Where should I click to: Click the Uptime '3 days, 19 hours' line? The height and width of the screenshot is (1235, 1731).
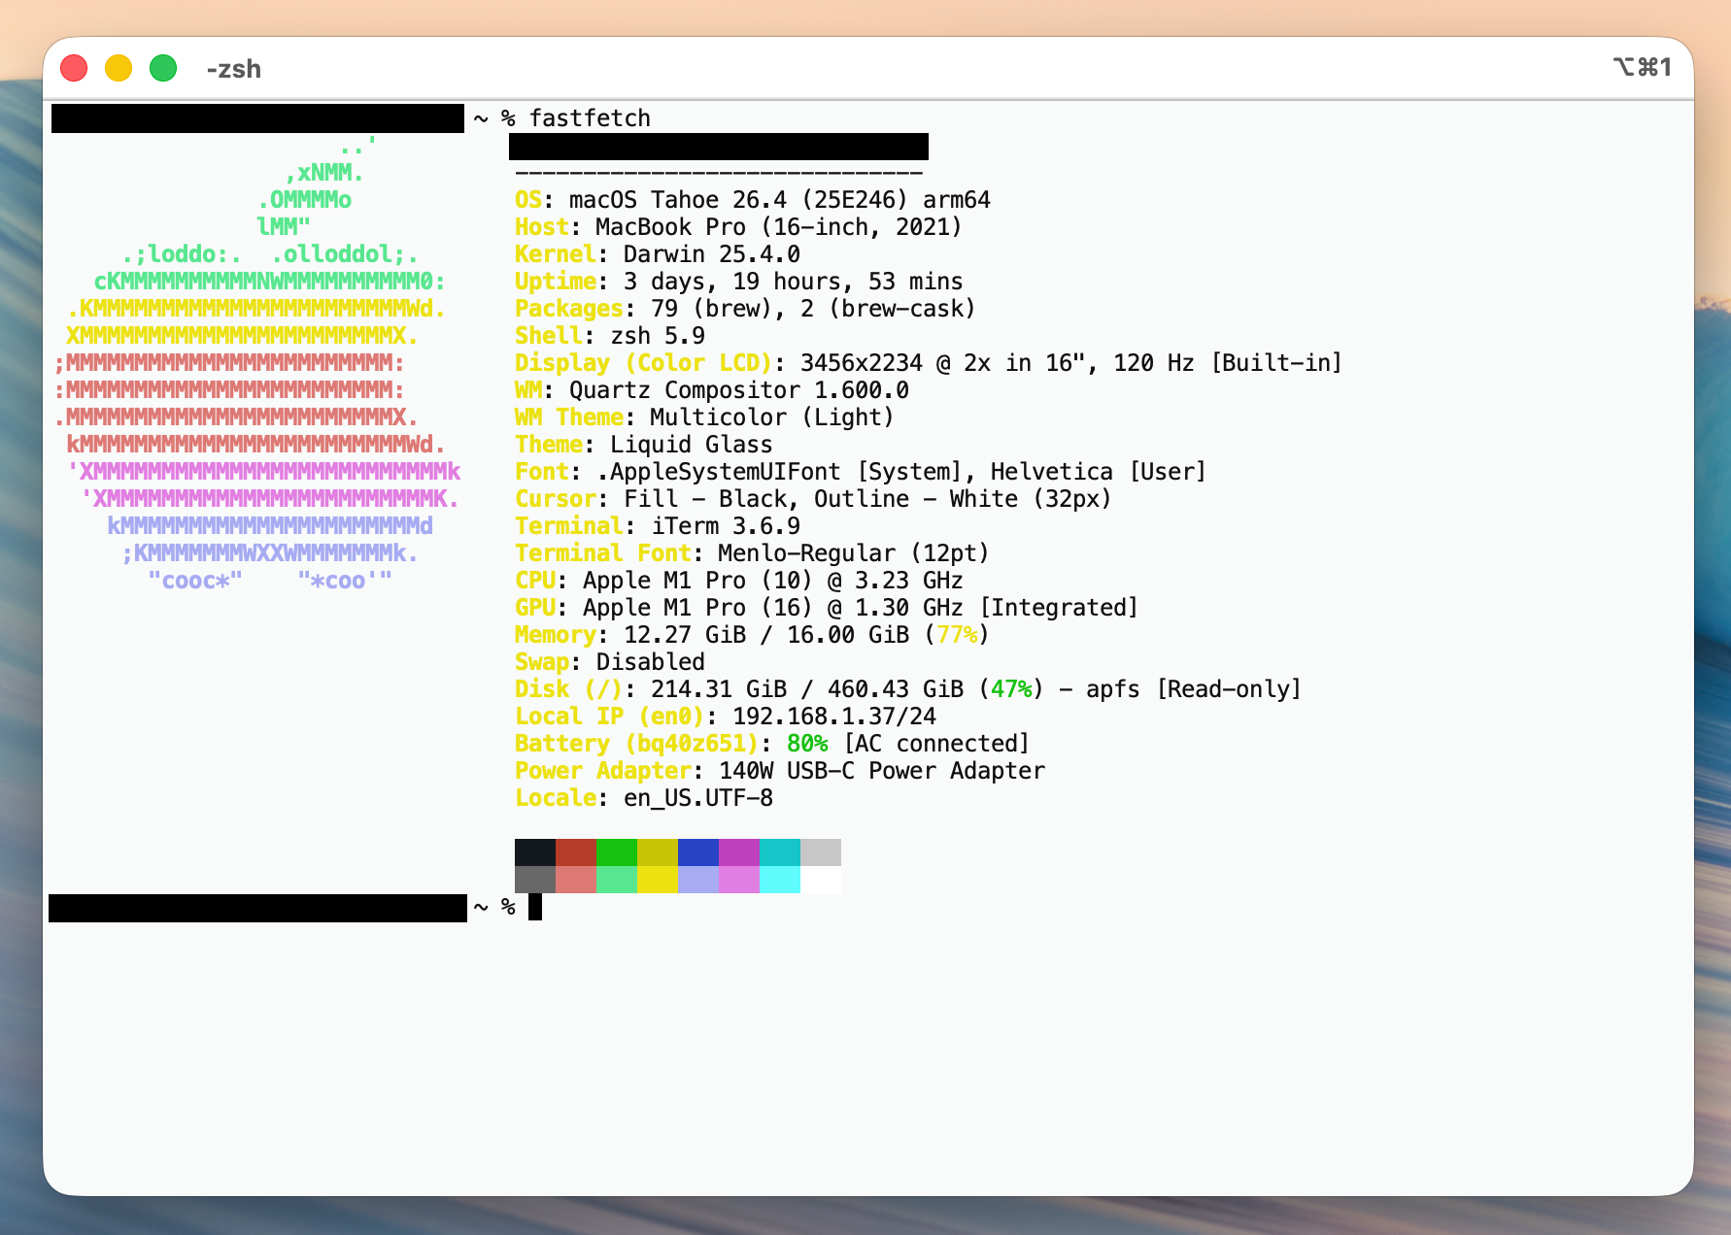739,282
